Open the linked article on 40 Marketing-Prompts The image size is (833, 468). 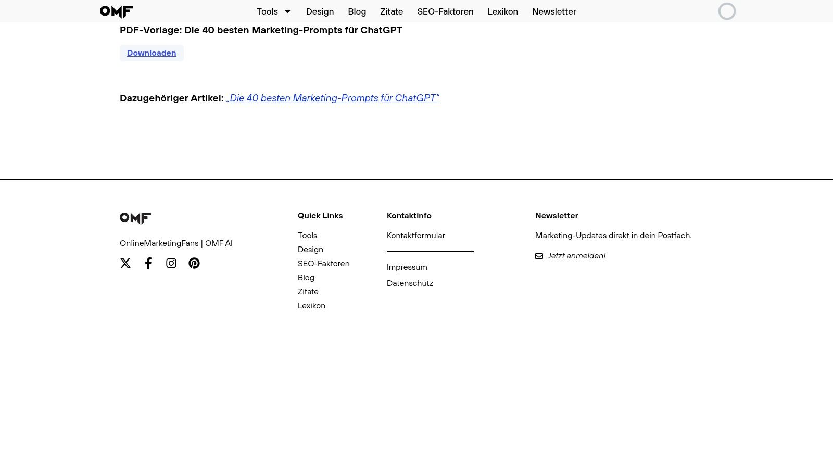tap(333, 98)
